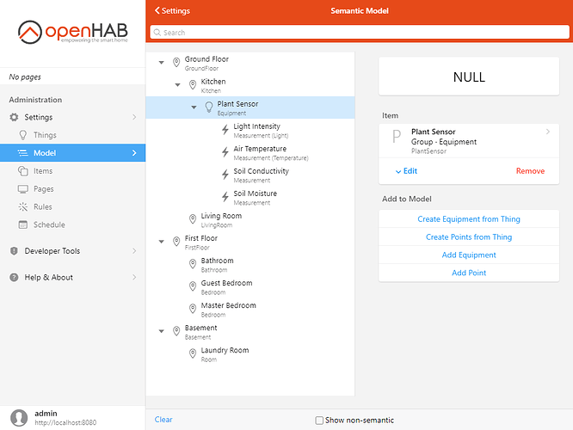Open the Rules page from sidebar
Viewport: 573px width, 430px height.
pos(43,206)
